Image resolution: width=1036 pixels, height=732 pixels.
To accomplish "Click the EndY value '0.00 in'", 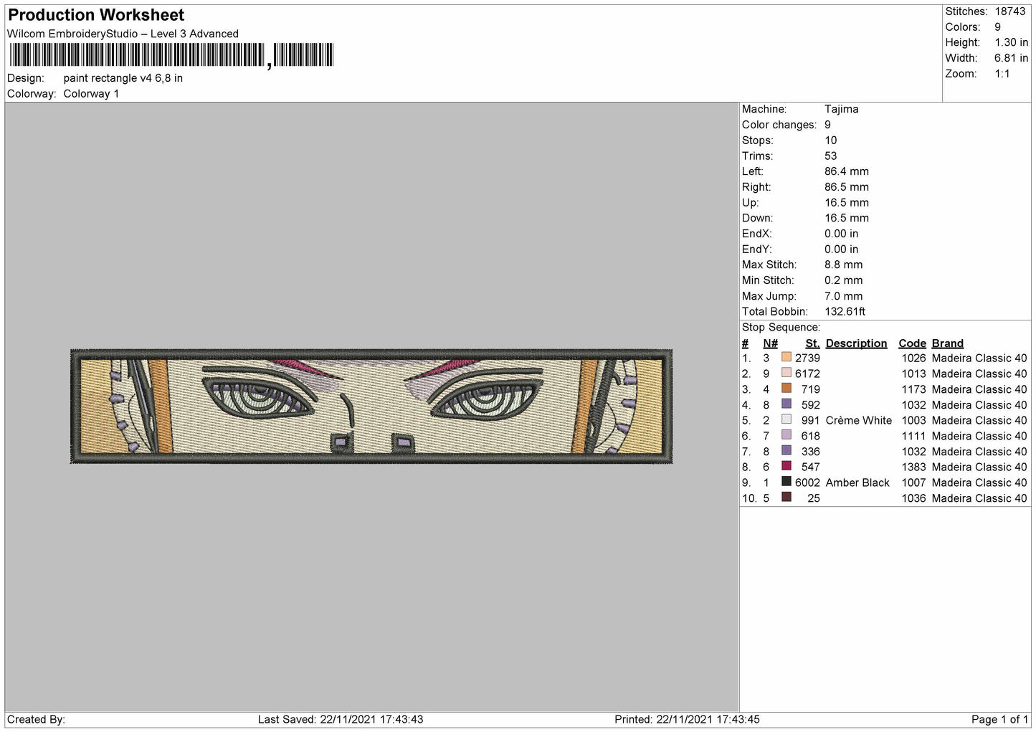I will pos(841,249).
